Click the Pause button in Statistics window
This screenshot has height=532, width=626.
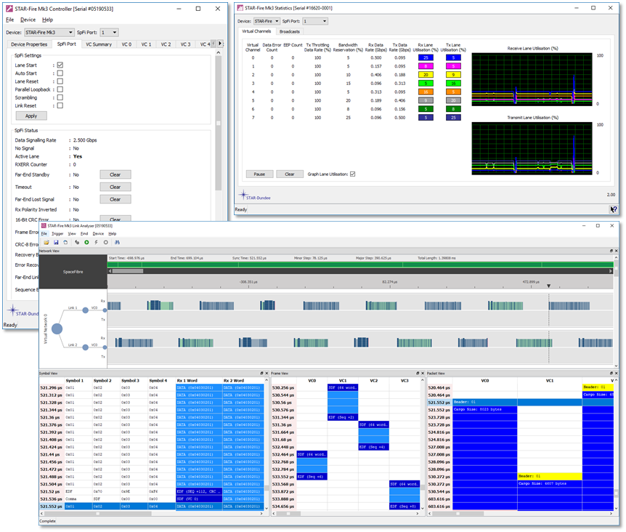(x=259, y=174)
